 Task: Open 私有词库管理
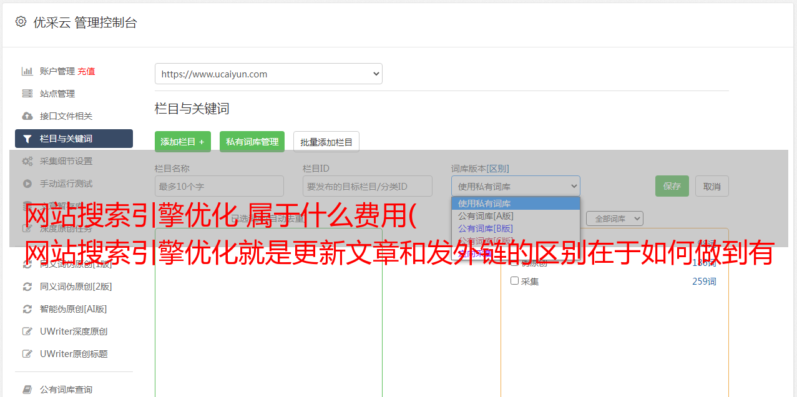coord(252,142)
